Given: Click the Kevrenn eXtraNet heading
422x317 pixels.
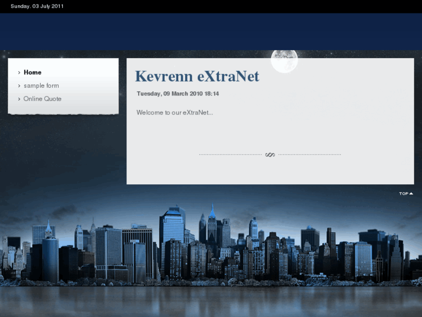Looking at the screenshot, I should point(197,76).
